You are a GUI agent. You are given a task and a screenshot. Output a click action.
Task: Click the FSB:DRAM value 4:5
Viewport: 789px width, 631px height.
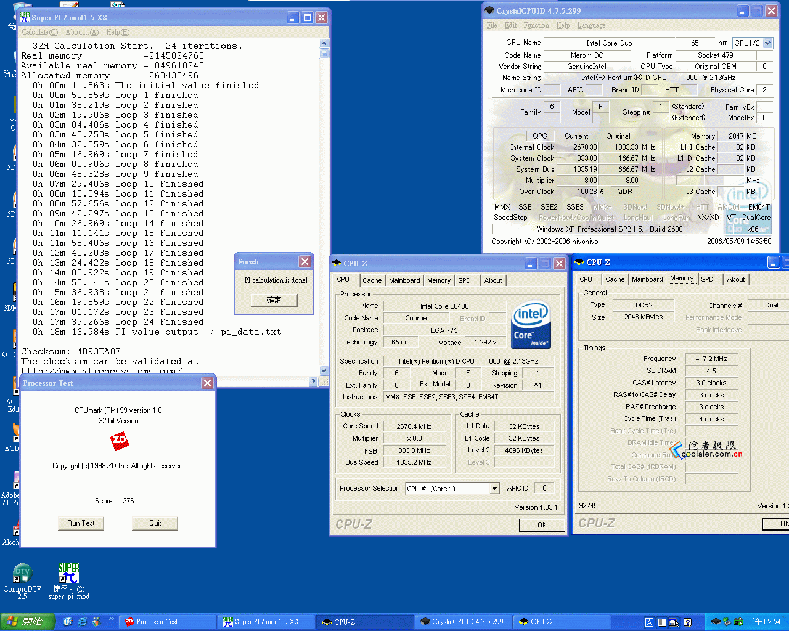tap(711, 371)
